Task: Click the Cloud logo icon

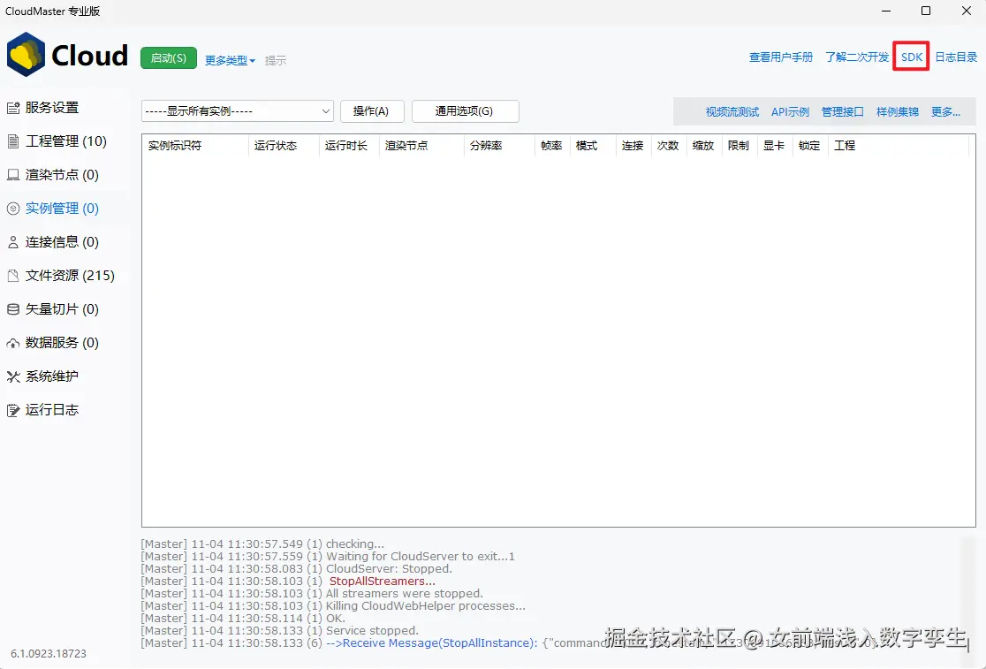Action: [x=26, y=55]
